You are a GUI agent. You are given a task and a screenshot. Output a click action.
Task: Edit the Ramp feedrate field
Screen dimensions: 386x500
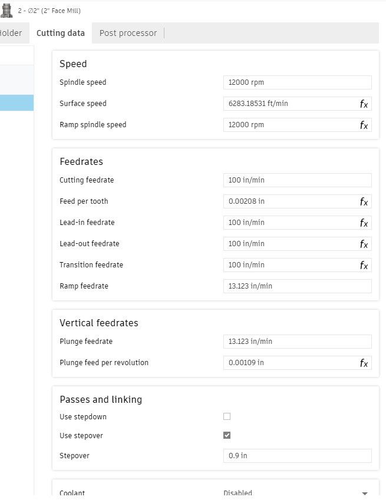click(x=298, y=286)
